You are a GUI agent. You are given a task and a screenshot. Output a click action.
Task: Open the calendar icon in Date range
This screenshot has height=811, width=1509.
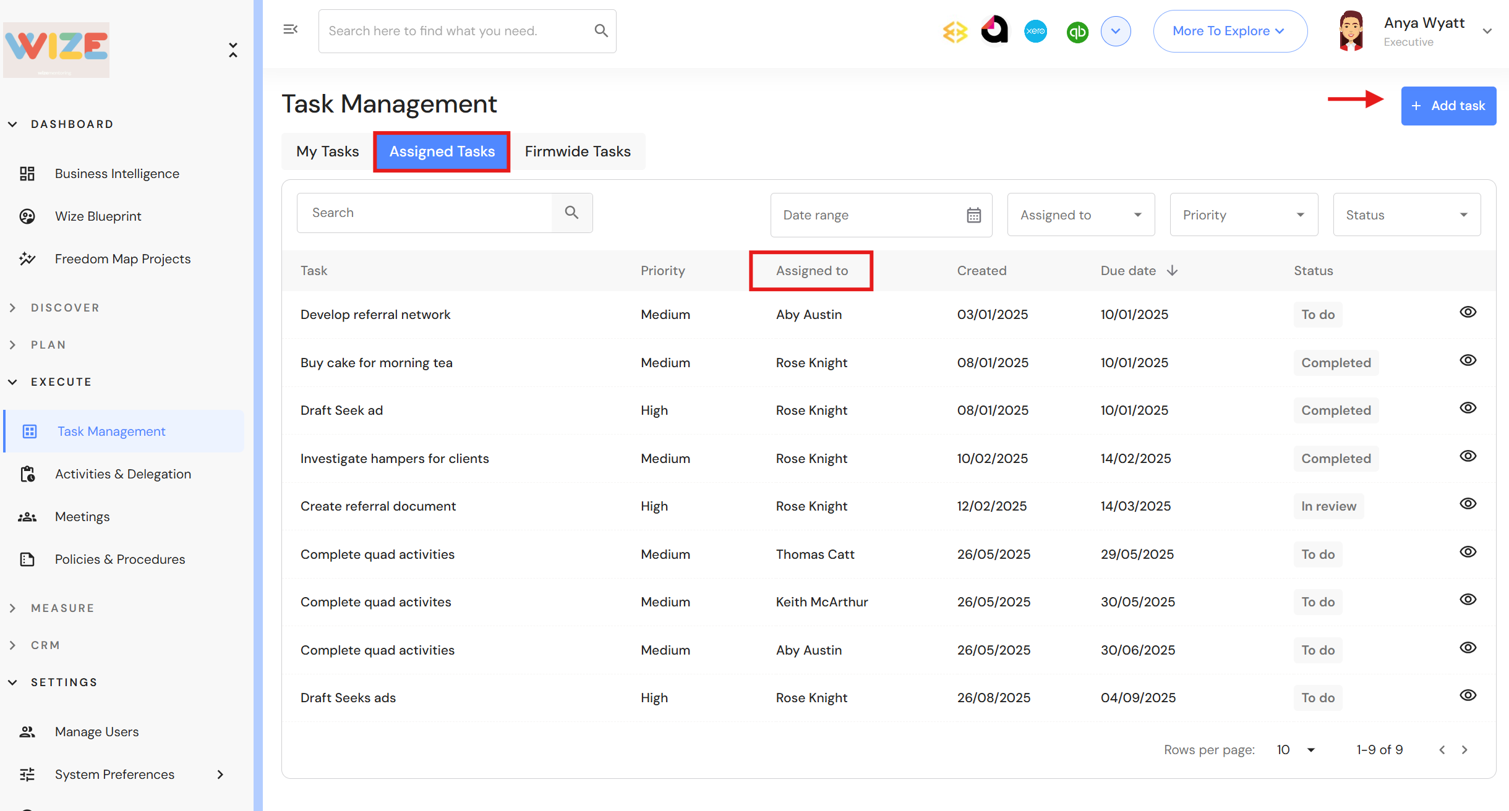[x=973, y=215]
